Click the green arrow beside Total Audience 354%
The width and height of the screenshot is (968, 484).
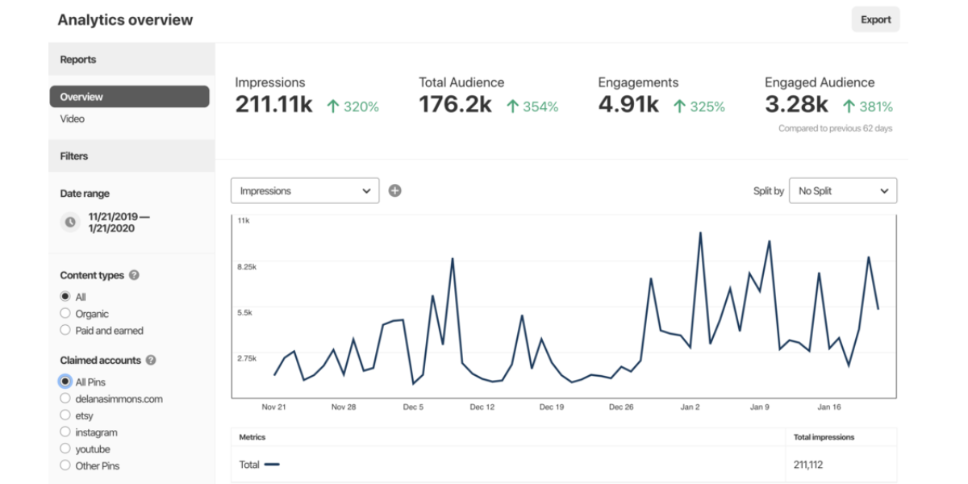pos(511,106)
